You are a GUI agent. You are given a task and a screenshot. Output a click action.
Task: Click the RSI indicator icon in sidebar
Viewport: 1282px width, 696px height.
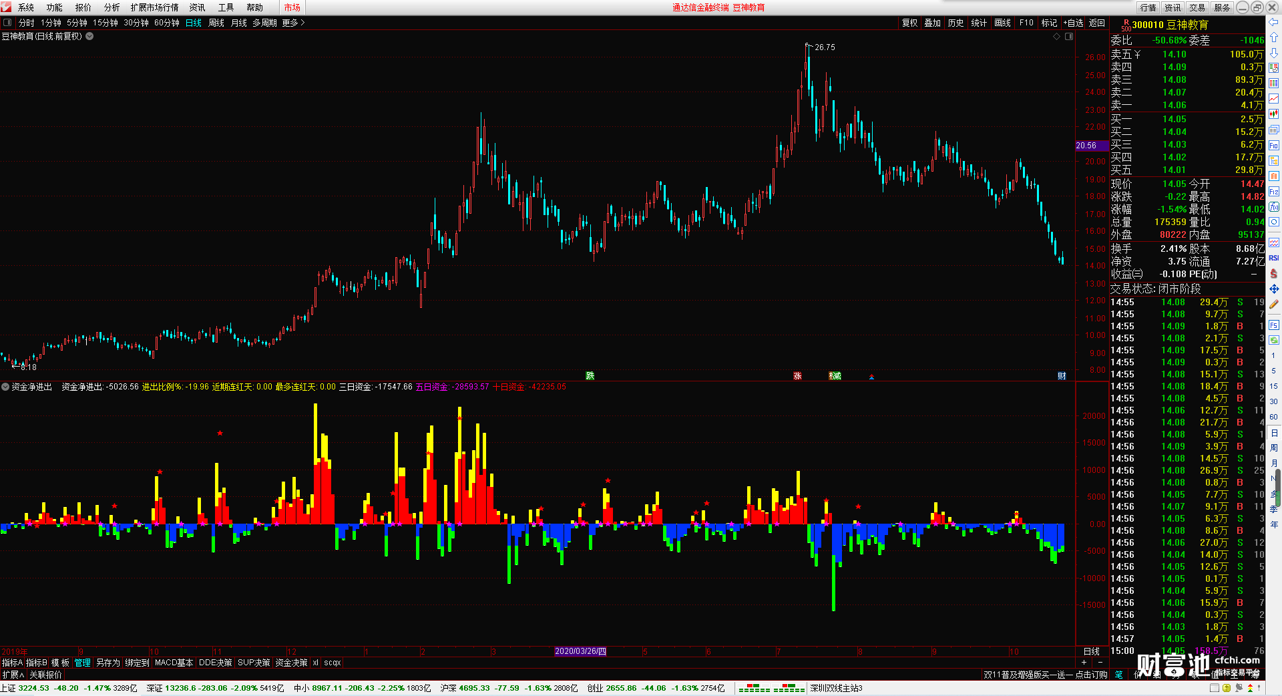1274,258
